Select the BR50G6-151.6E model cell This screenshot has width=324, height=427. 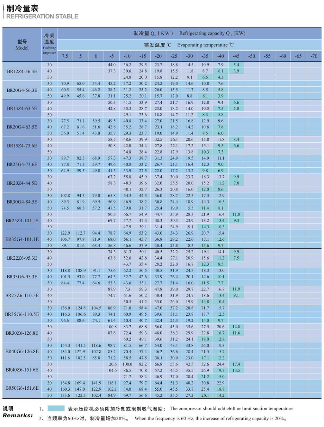[22, 388]
